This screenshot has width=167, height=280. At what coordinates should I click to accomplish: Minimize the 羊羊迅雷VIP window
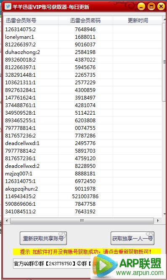141,7
